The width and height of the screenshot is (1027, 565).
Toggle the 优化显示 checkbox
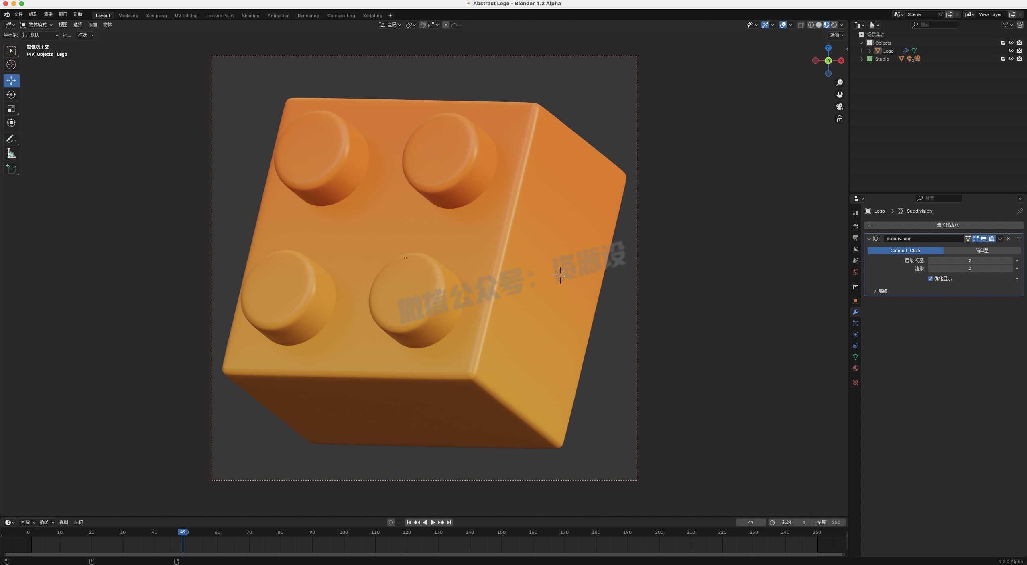pos(930,279)
